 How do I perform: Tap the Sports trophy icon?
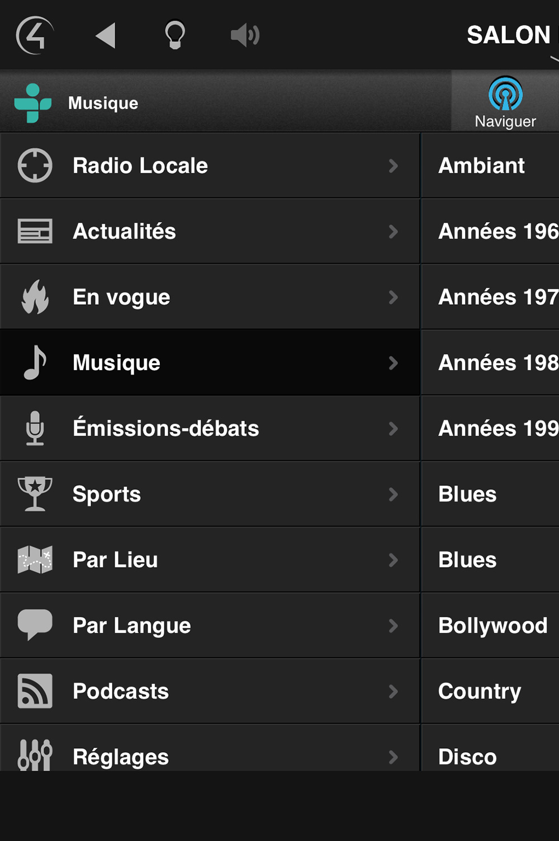(x=35, y=494)
